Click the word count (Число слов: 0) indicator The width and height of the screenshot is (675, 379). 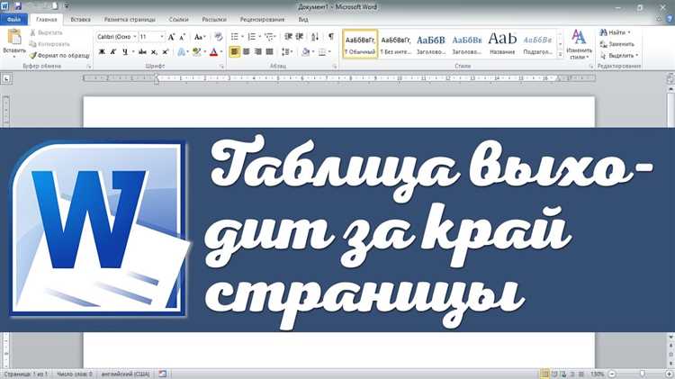(x=75, y=374)
